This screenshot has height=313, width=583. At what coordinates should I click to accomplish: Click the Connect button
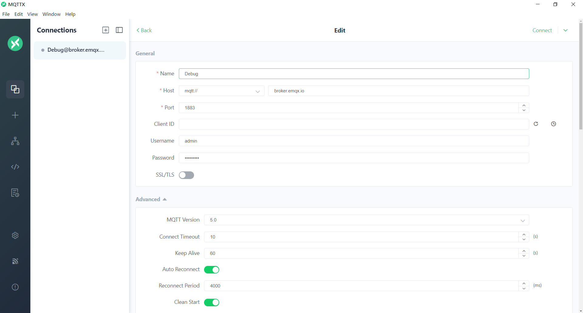(542, 30)
